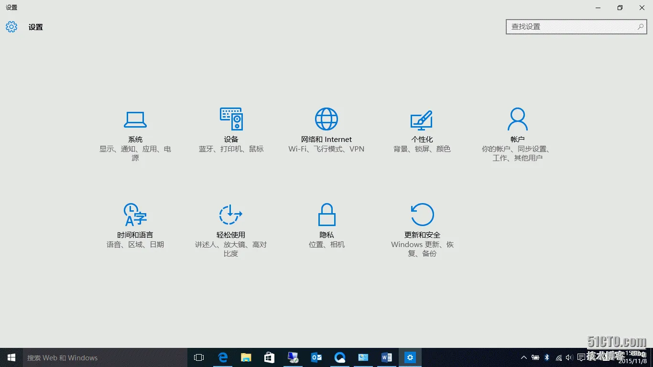Open the 系统 (System) settings icon
This screenshot has height=367, width=653.
coord(135,119)
